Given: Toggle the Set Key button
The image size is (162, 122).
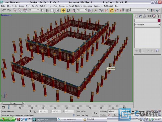Looking at the screenshot, I should [103, 115].
